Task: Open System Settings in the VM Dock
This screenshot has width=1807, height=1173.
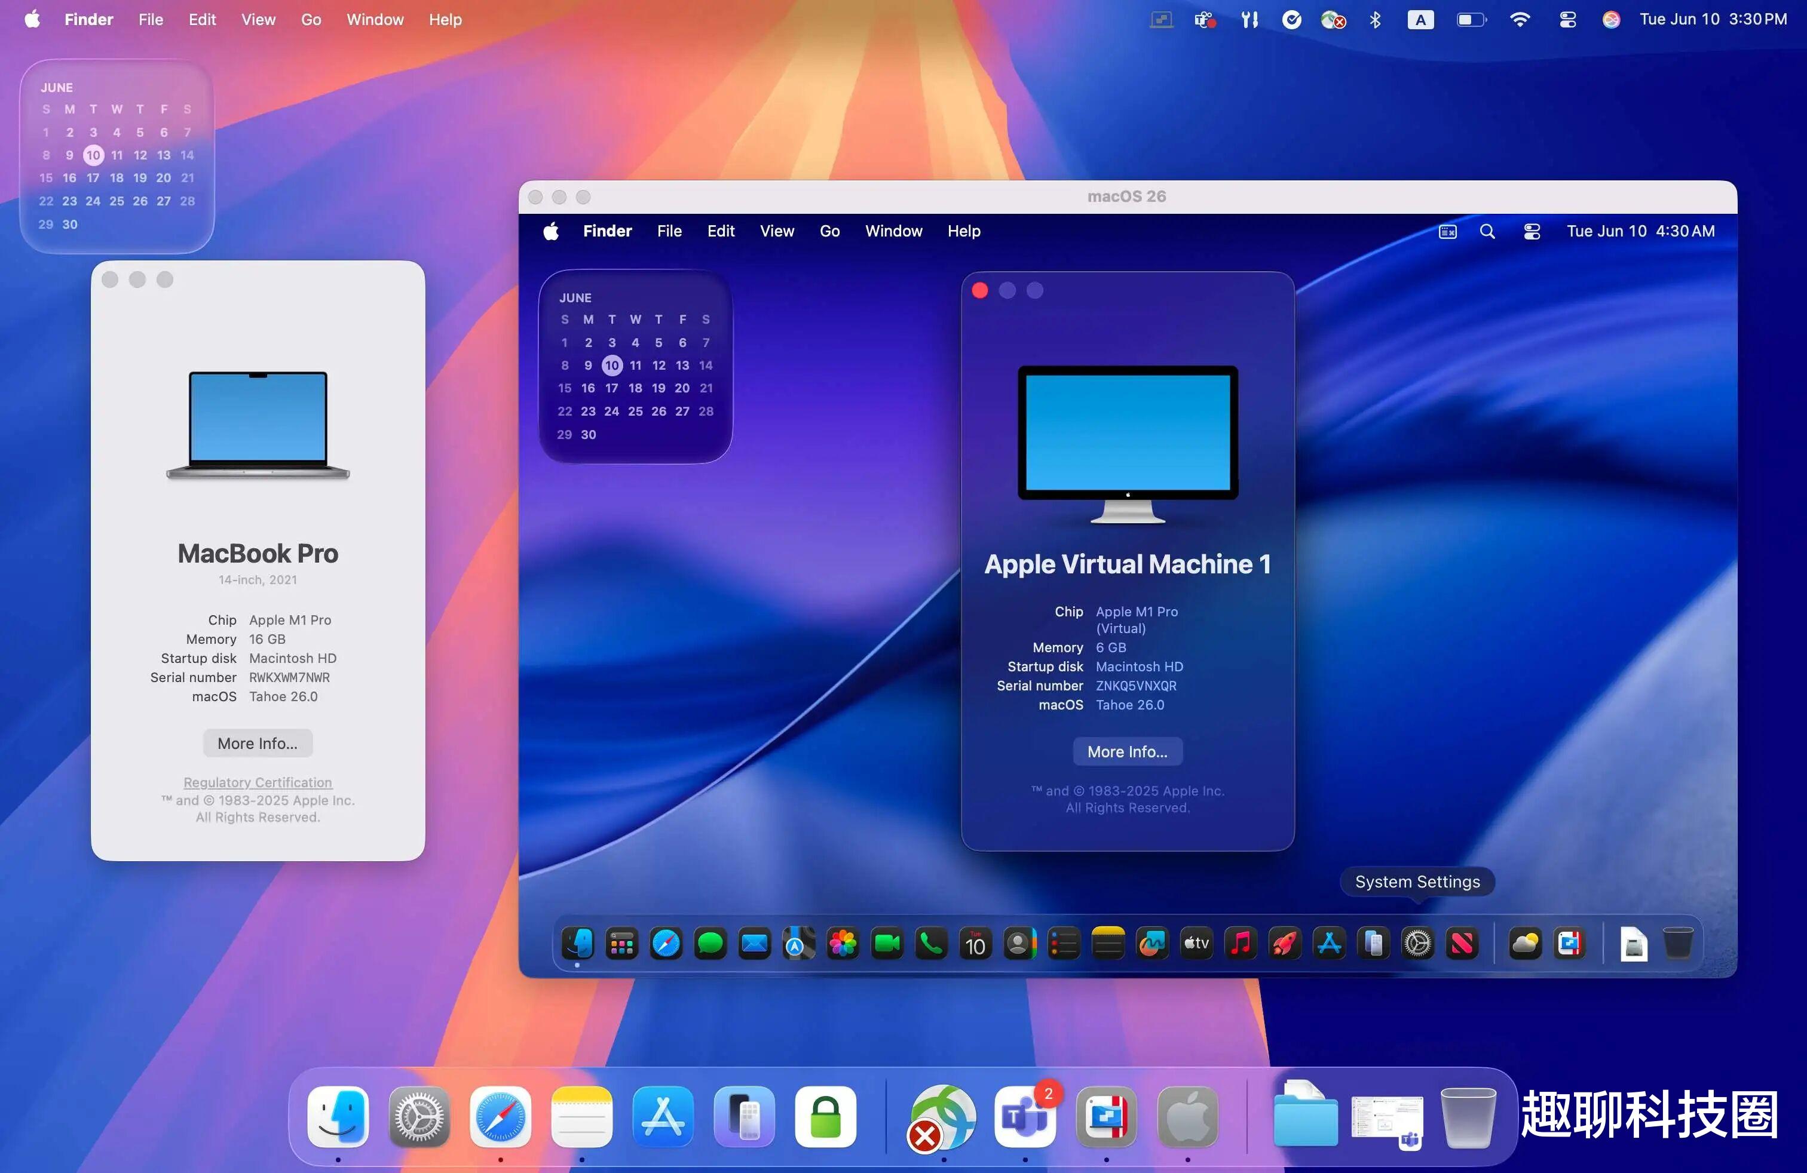Action: pyautogui.click(x=1417, y=943)
